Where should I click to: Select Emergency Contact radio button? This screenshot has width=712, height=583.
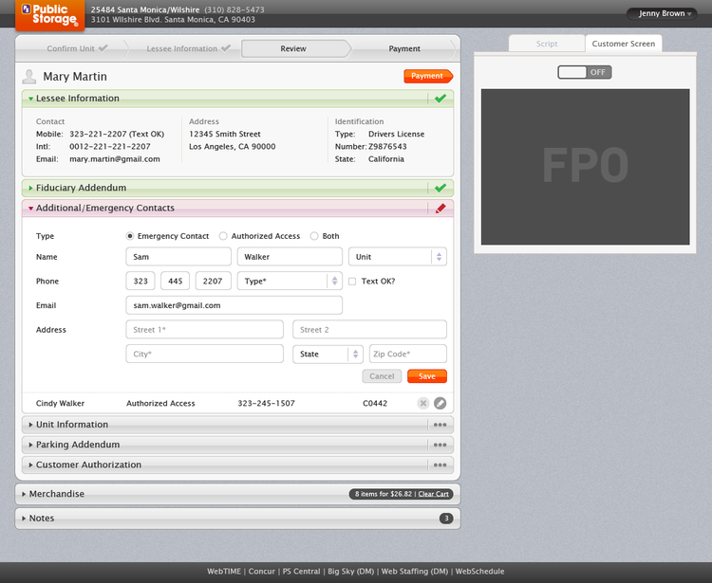[x=130, y=236]
